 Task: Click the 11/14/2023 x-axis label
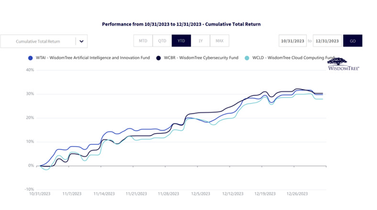coord(104,194)
